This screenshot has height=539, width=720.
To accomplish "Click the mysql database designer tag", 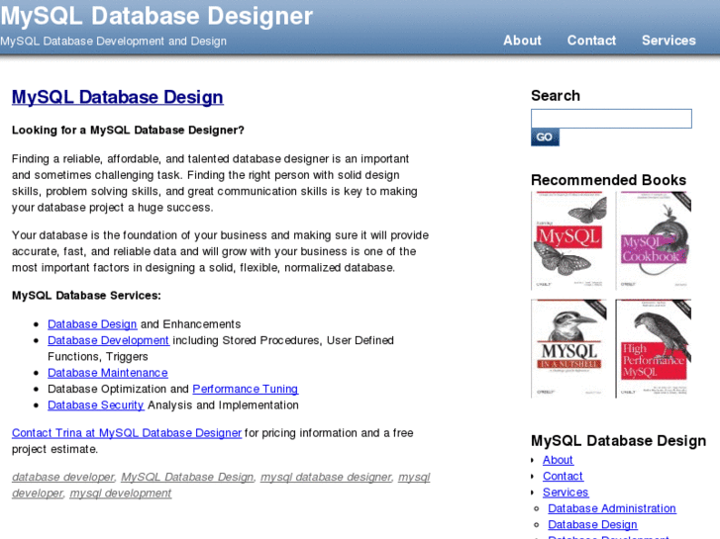I will (x=326, y=477).
